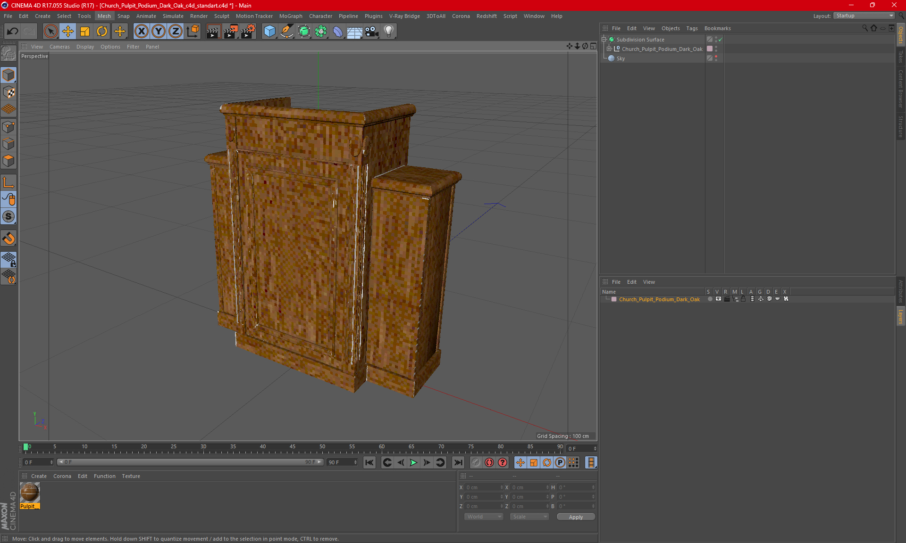Screen dimensions: 906x543
Task: Open the Display viewport menu
Action: [x=85, y=47]
